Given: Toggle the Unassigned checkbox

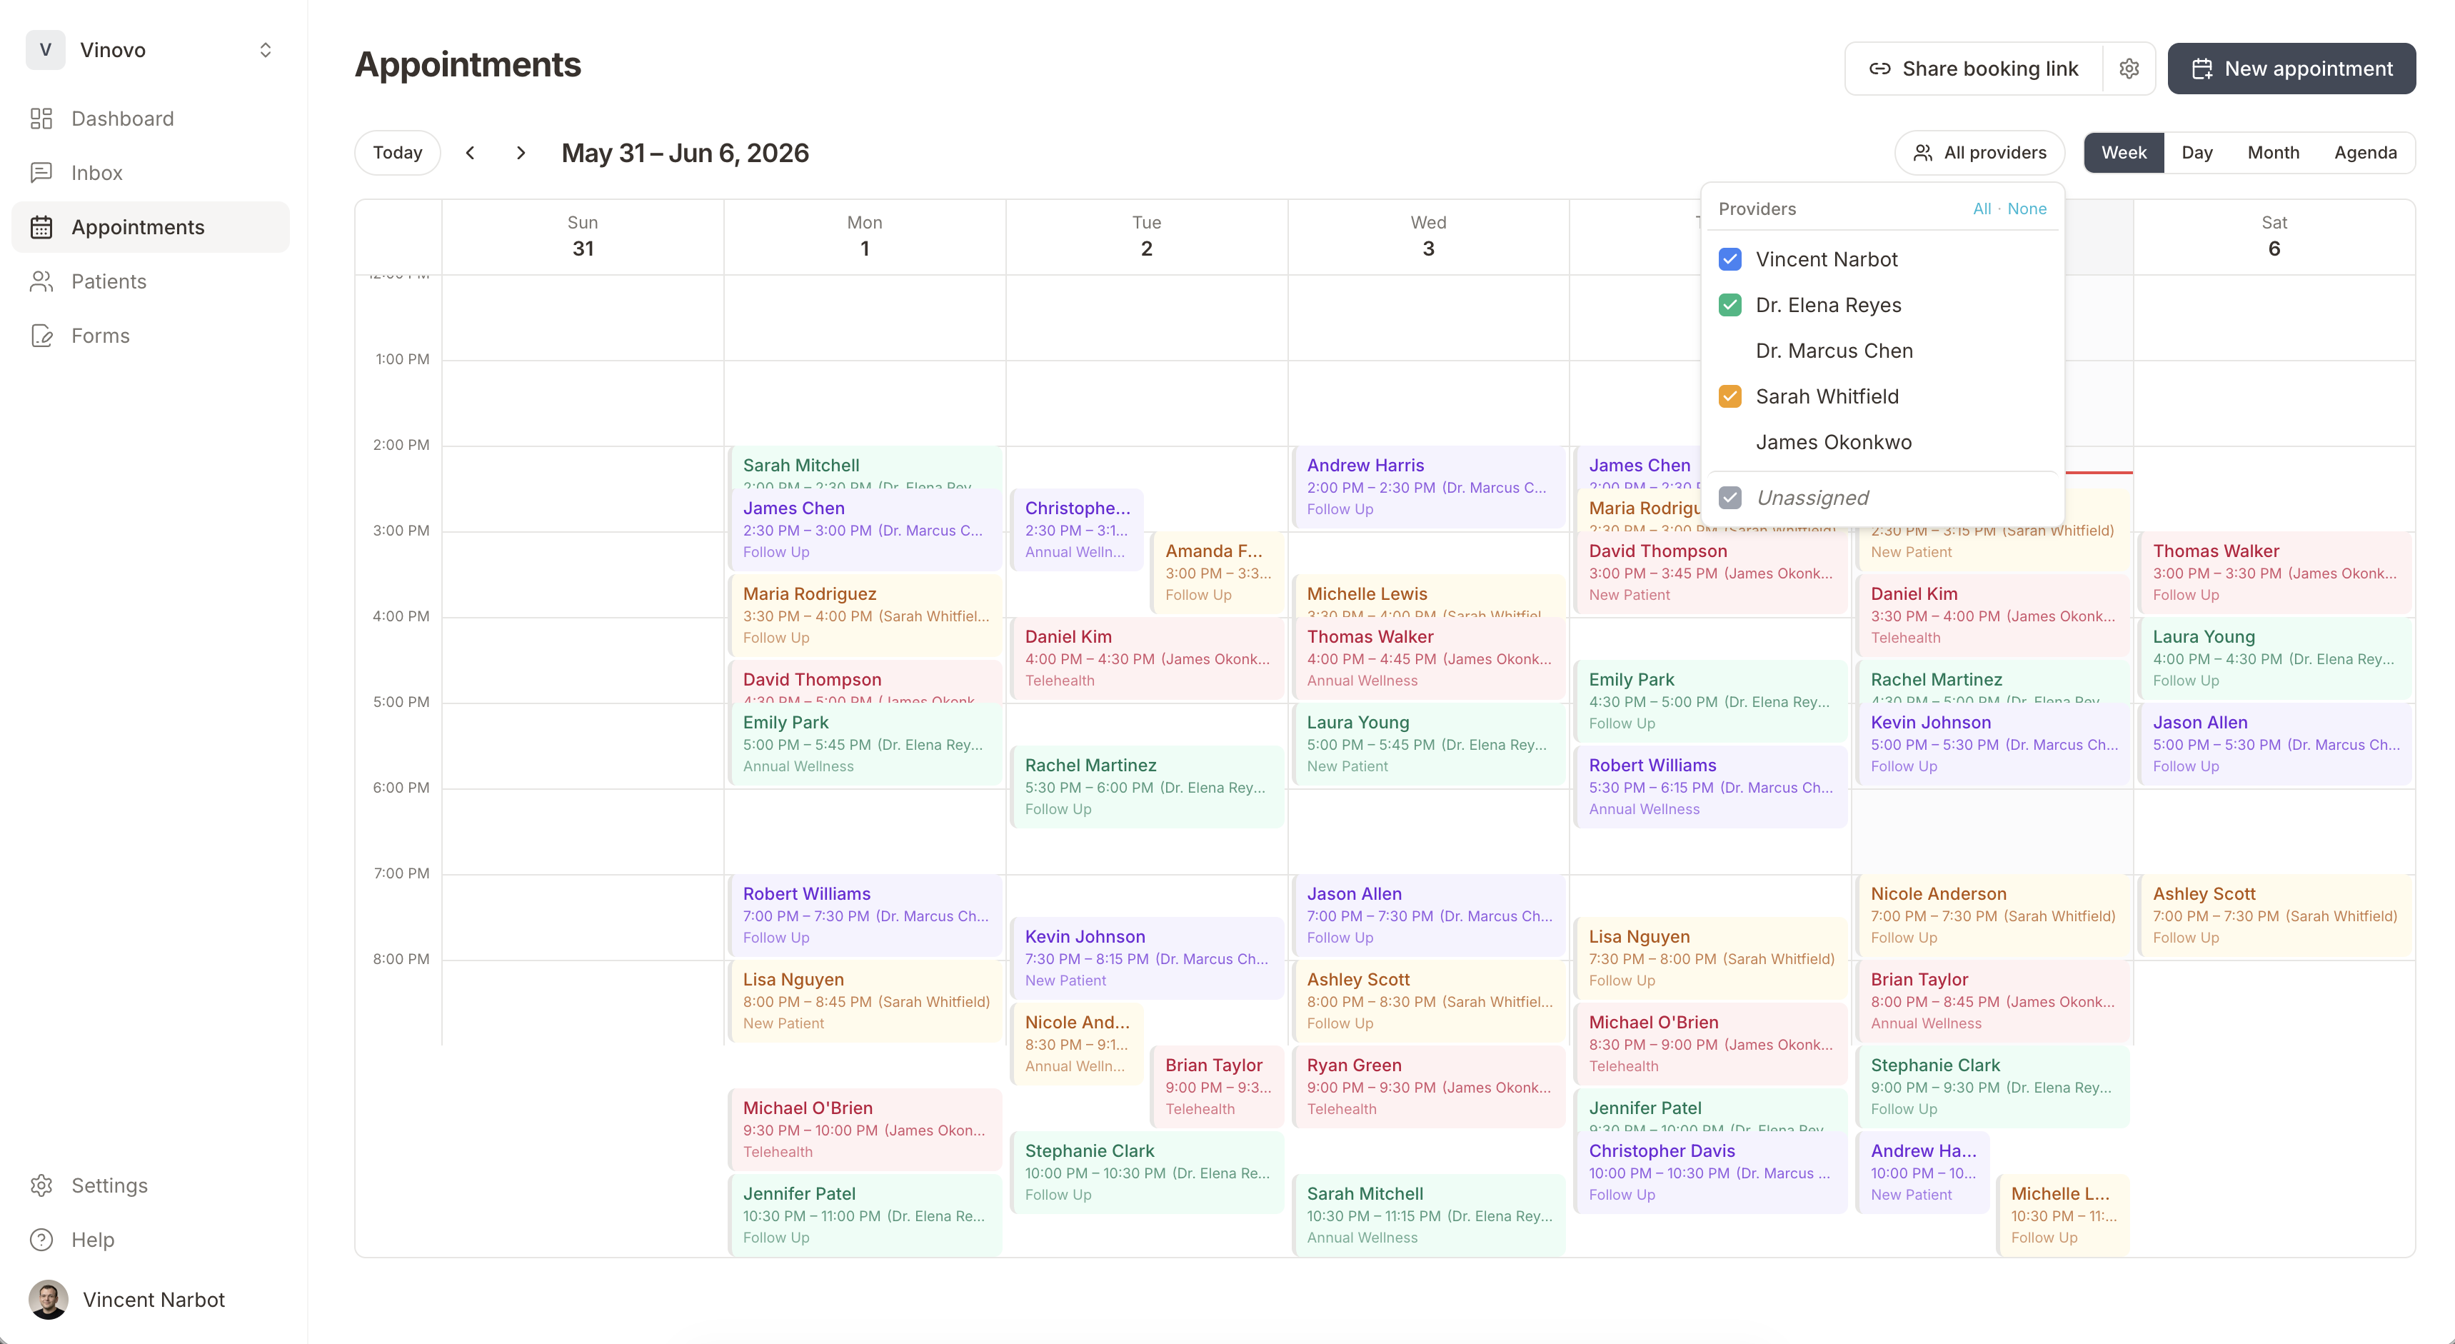Looking at the screenshot, I should tap(1729, 498).
